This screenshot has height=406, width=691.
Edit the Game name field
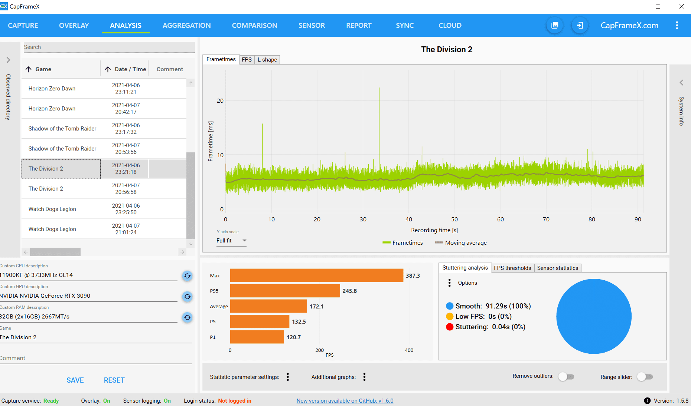coord(96,337)
